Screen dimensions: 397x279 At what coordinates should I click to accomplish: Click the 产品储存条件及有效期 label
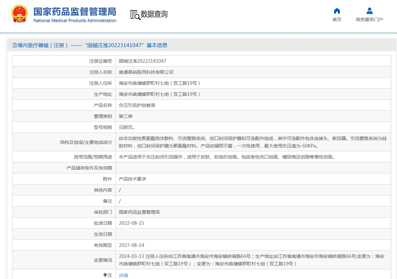coord(89,168)
